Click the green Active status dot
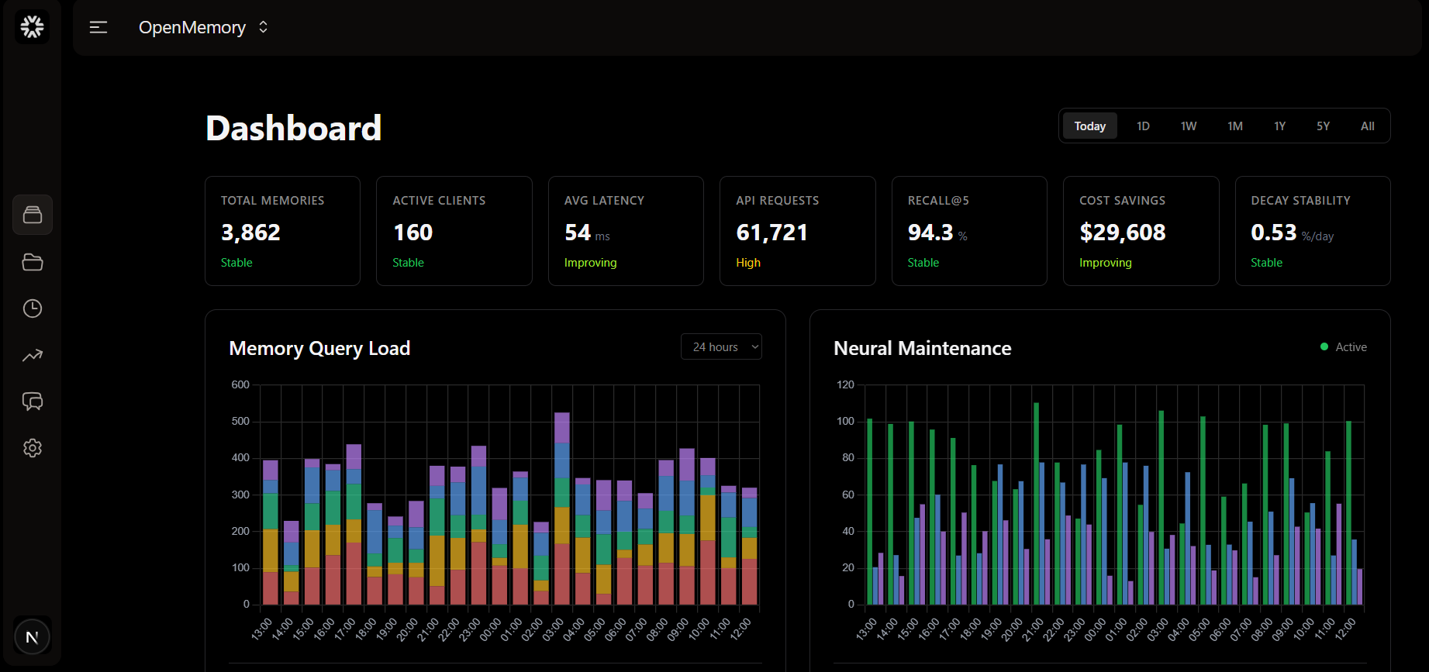The height and width of the screenshot is (672, 1429). point(1324,347)
